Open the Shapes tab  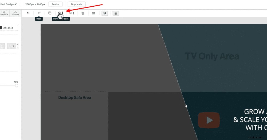pyautogui.click(x=15, y=13)
